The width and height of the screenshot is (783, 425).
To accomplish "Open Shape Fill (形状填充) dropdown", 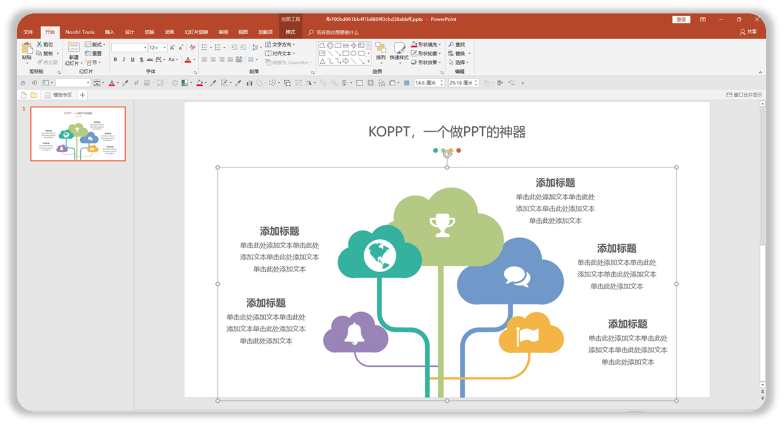I will click(426, 45).
